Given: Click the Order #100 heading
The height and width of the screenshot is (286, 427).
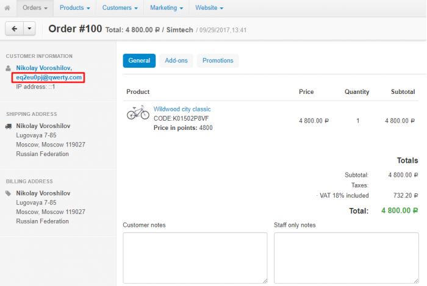Looking at the screenshot, I should [x=75, y=29].
